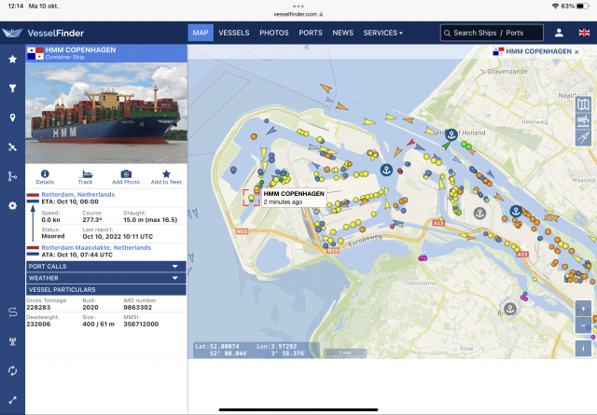Click selected vessel marker in red brackets
Viewport: 597px width, 415px height.
click(x=251, y=198)
